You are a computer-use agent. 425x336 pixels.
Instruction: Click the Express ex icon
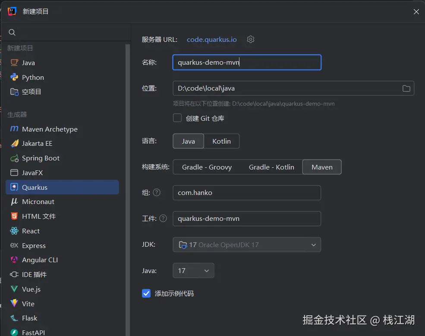(14, 245)
